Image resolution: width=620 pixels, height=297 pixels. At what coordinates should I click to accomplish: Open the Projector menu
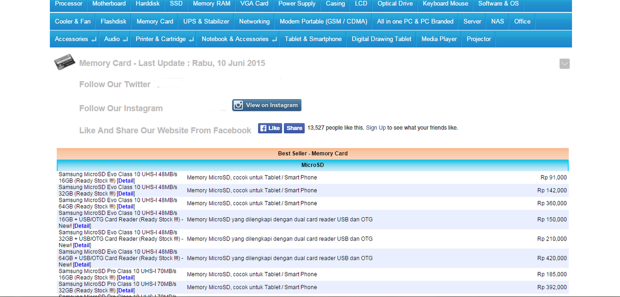click(x=479, y=39)
